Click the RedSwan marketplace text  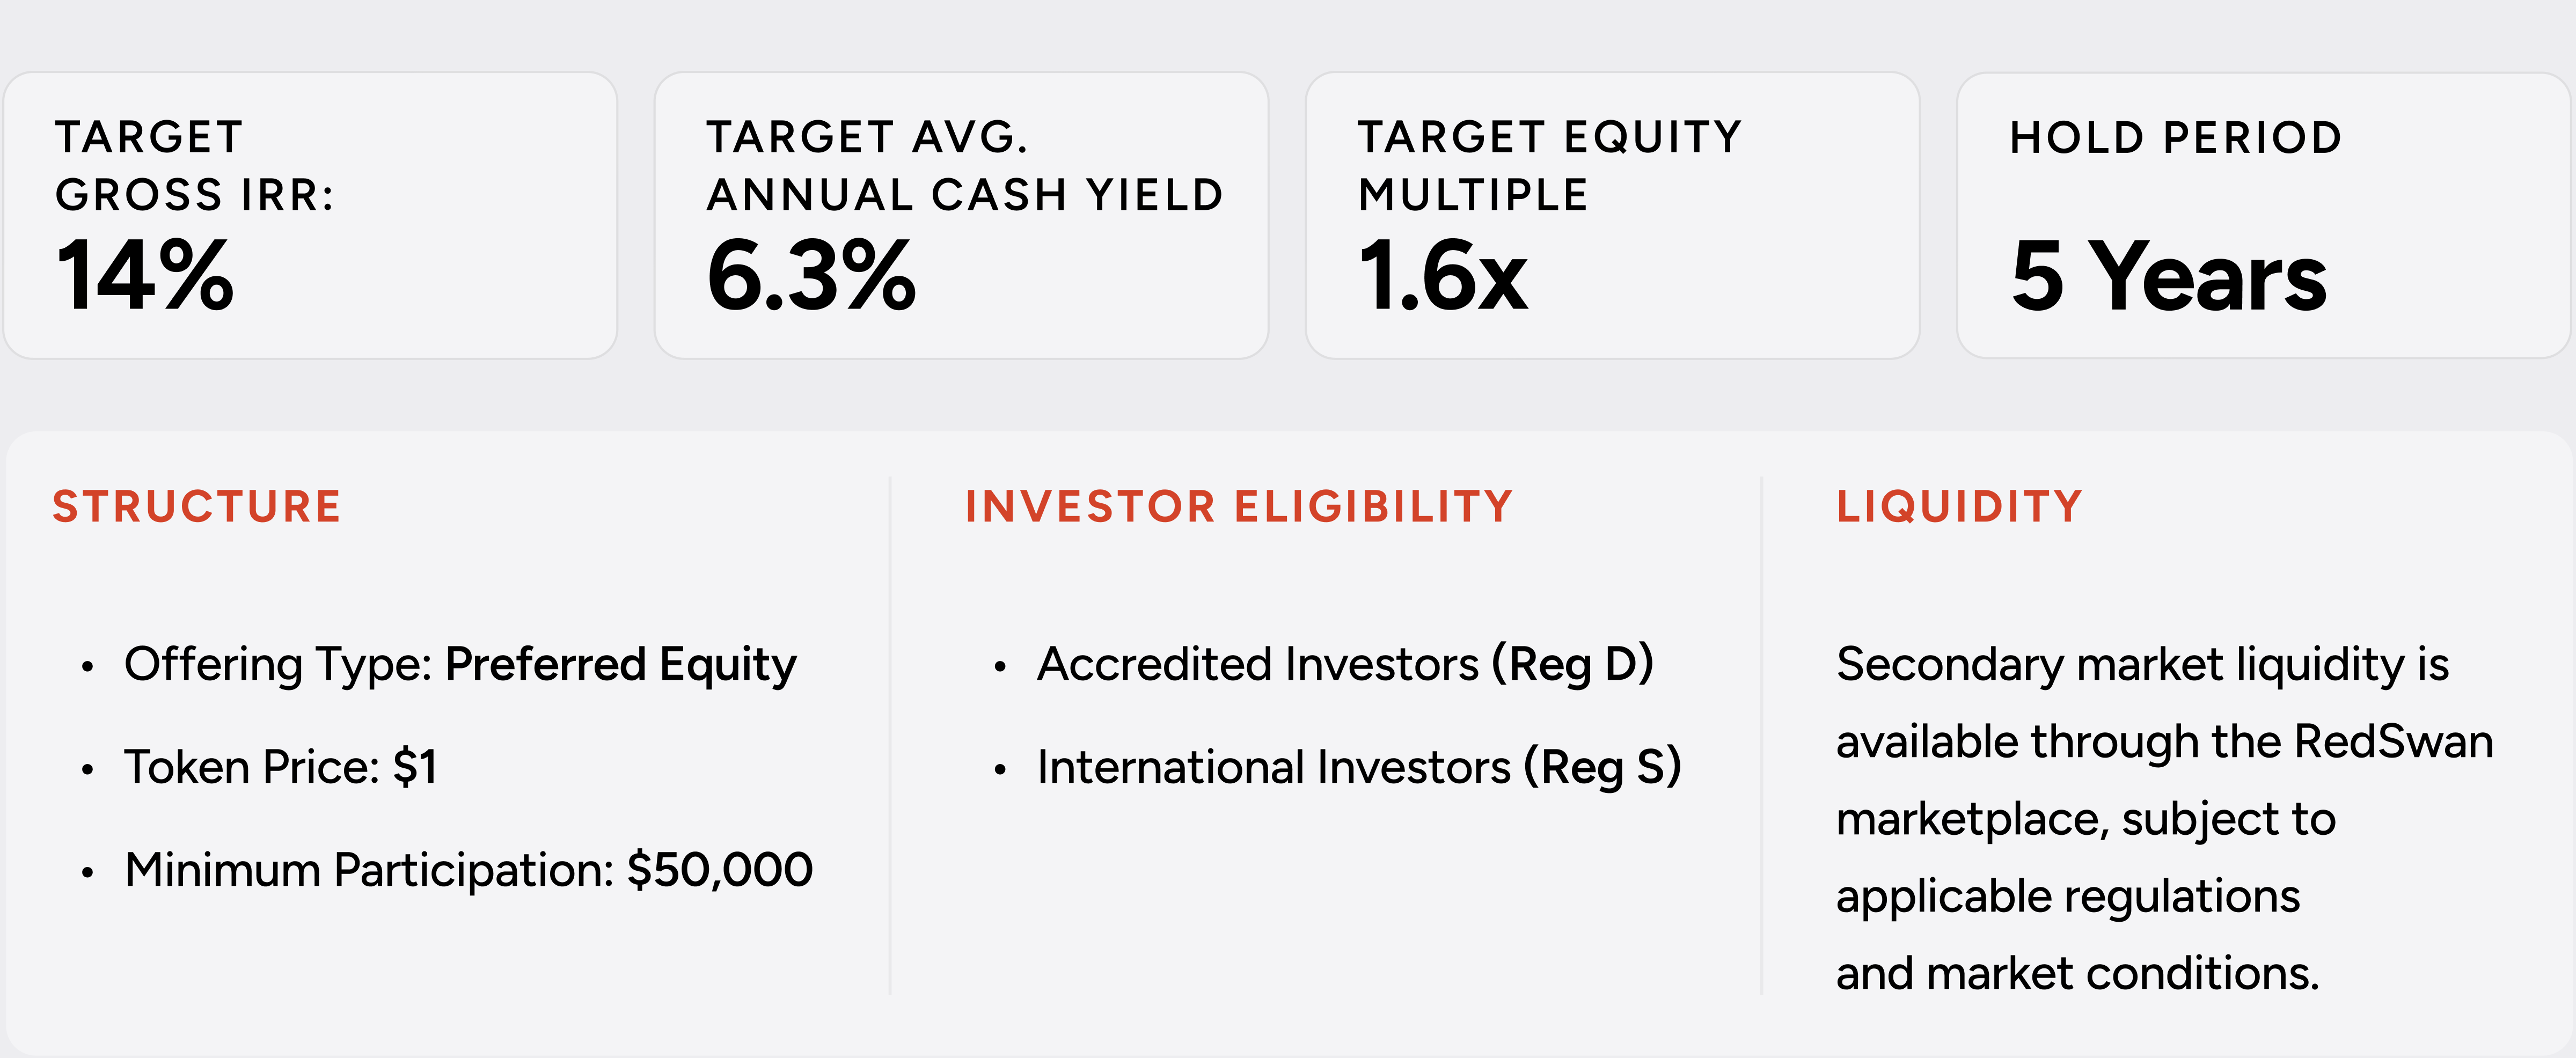2165,780
